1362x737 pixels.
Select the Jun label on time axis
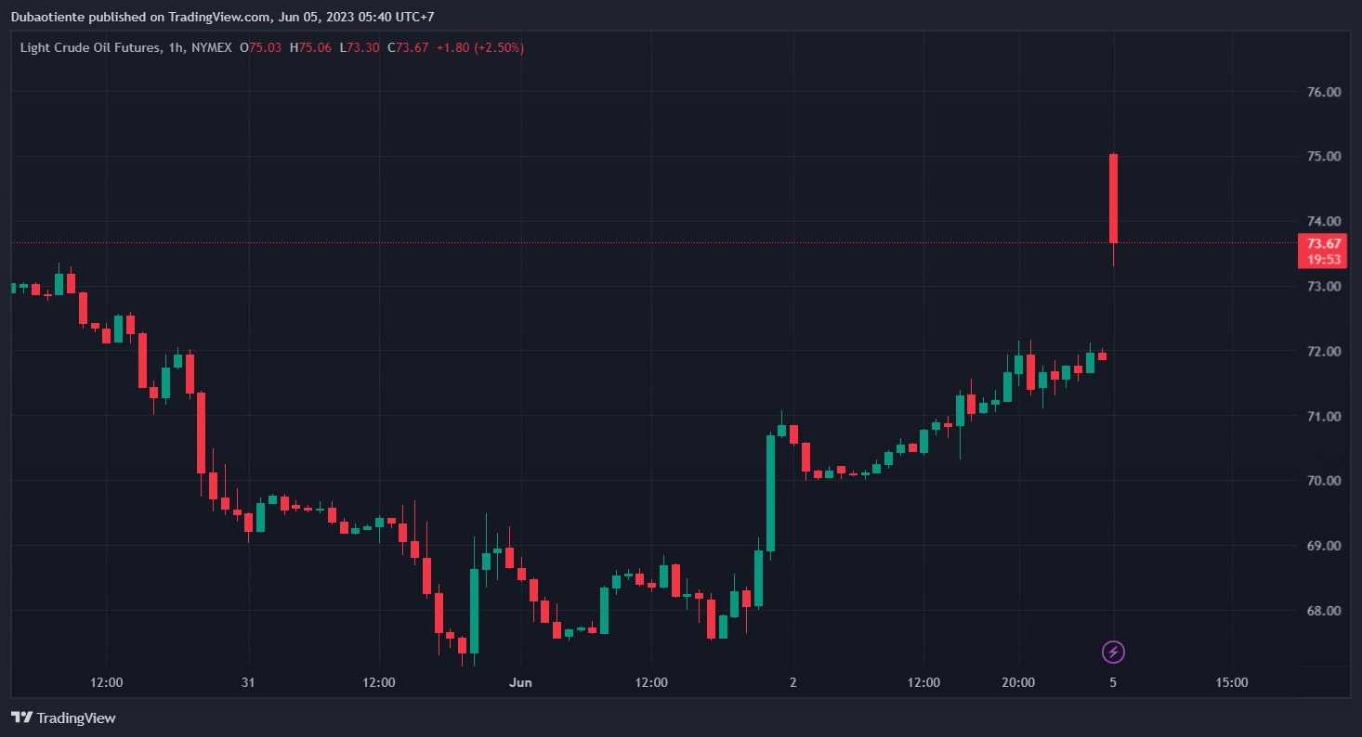[x=521, y=682]
